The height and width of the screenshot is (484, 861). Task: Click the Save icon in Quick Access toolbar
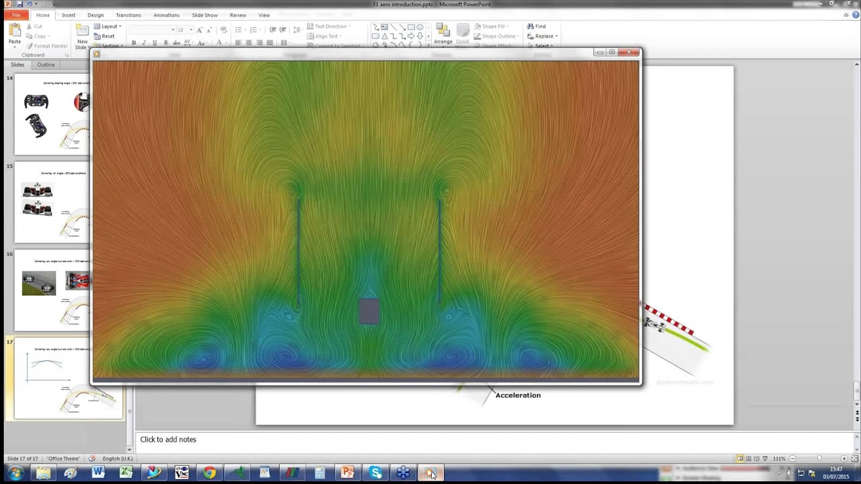point(20,4)
